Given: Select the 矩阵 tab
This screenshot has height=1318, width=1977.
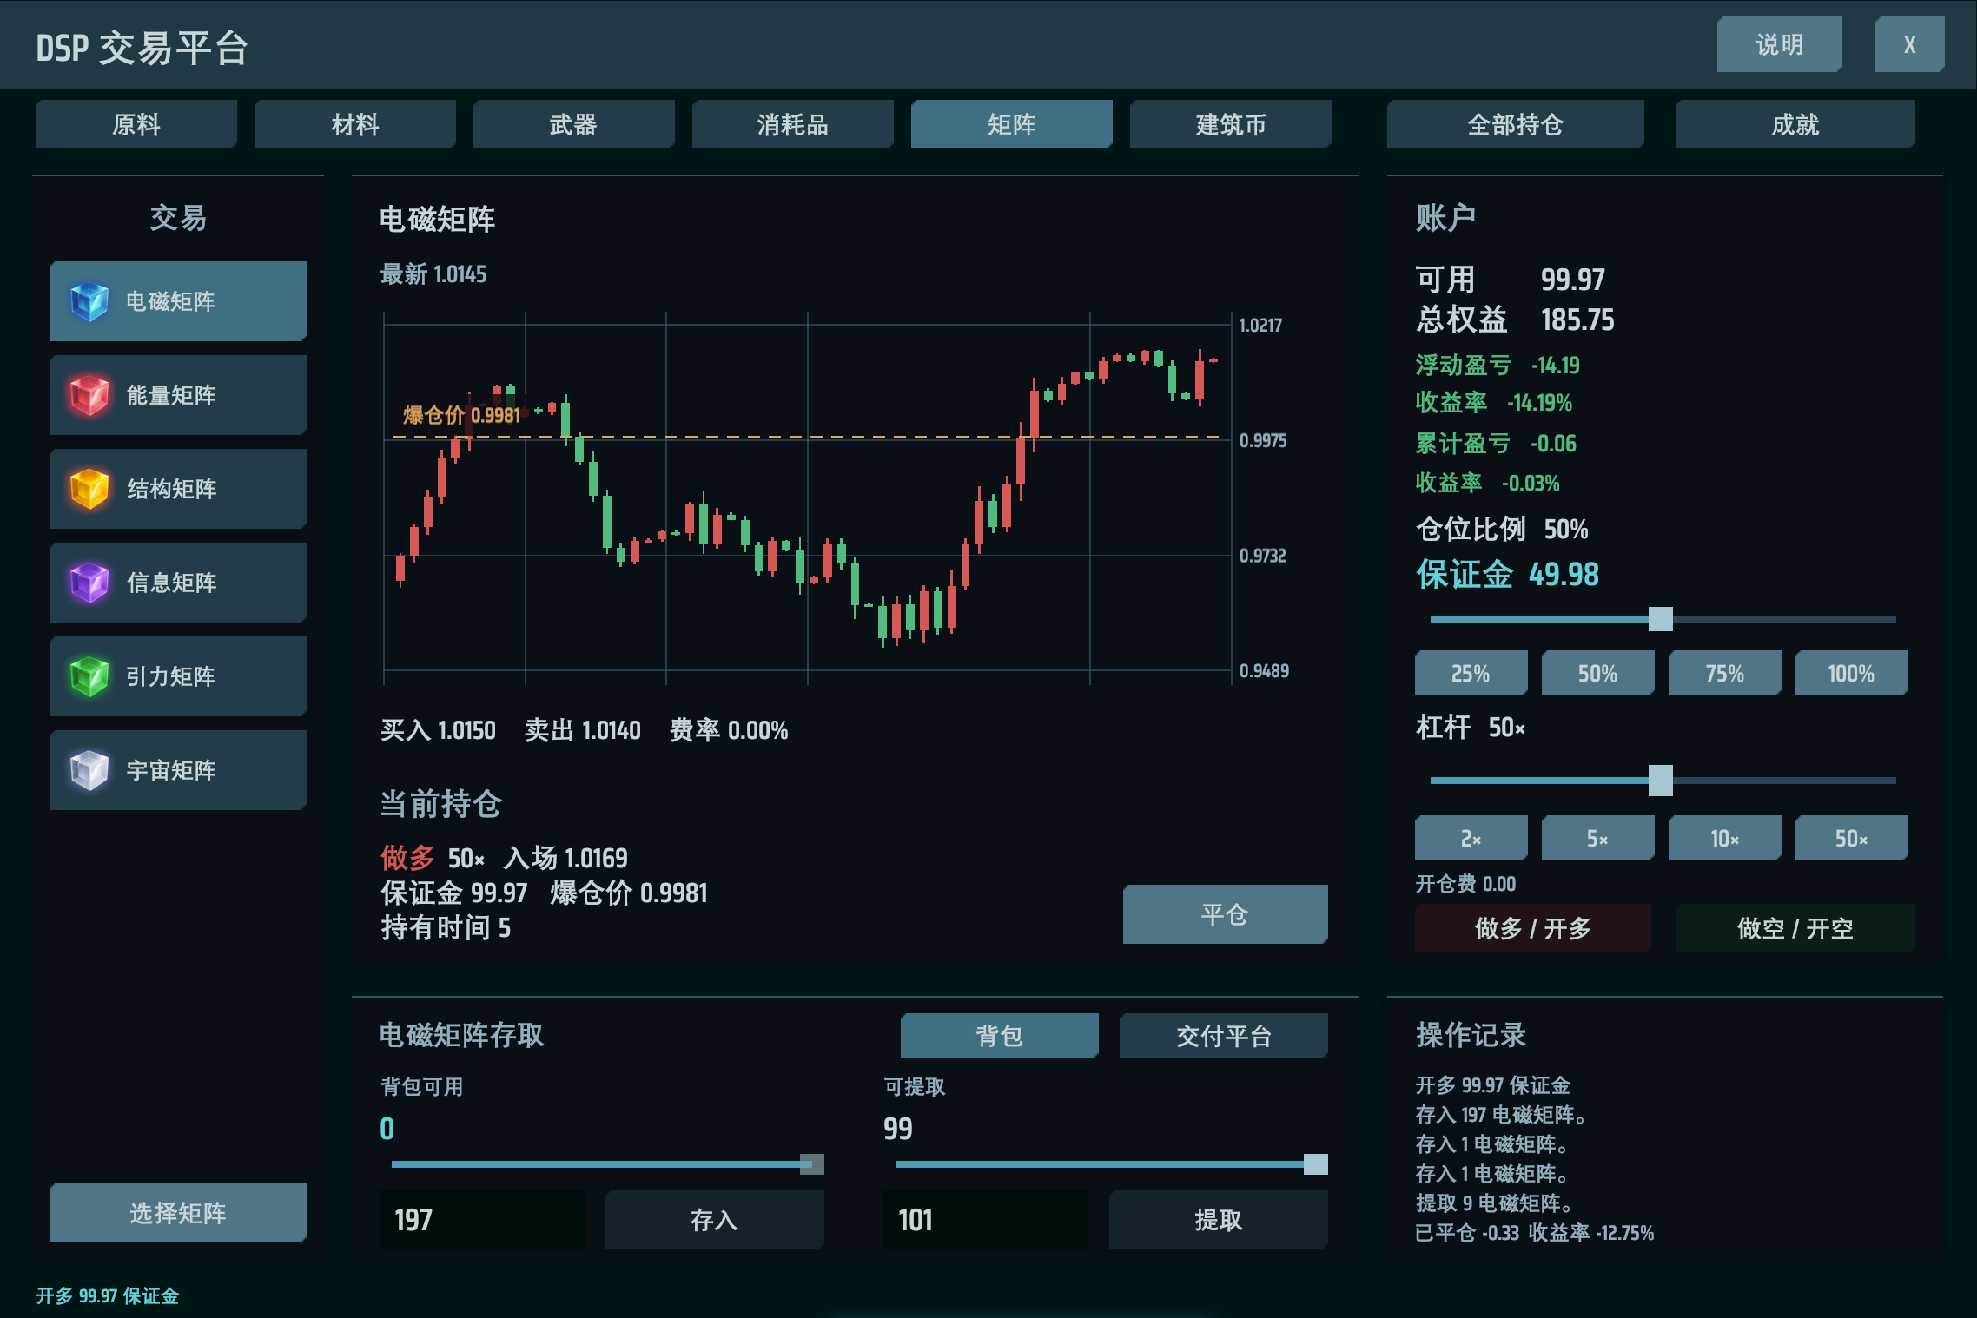Looking at the screenshot, I should pos(1012,124).
